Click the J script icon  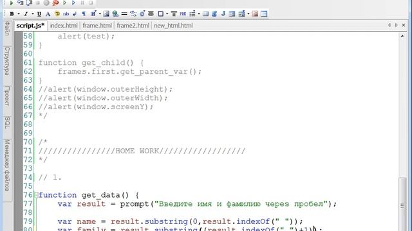(x=223, y=14)
